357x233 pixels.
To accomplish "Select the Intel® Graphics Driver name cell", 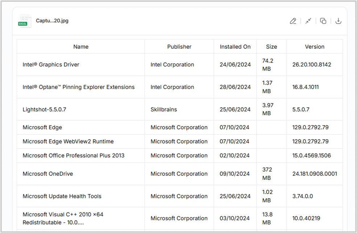I will pyautogui.click(x=51, y=65).
